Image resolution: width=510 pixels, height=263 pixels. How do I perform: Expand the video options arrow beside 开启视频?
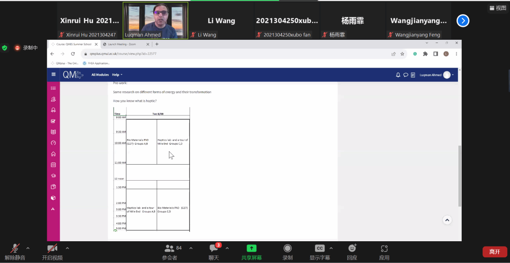(67, 248)
